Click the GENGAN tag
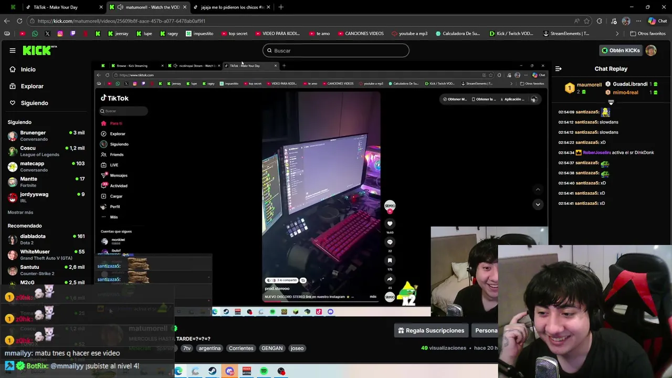Screen dimensions: 672x378 pos(272,348)
